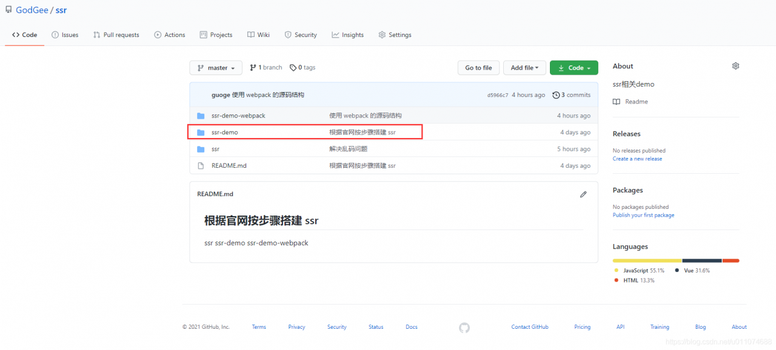The width and height of the screenshot is (776, 350).
Task: Click the repository book icon beside GodGee
Action: click(x=8, y=10)
